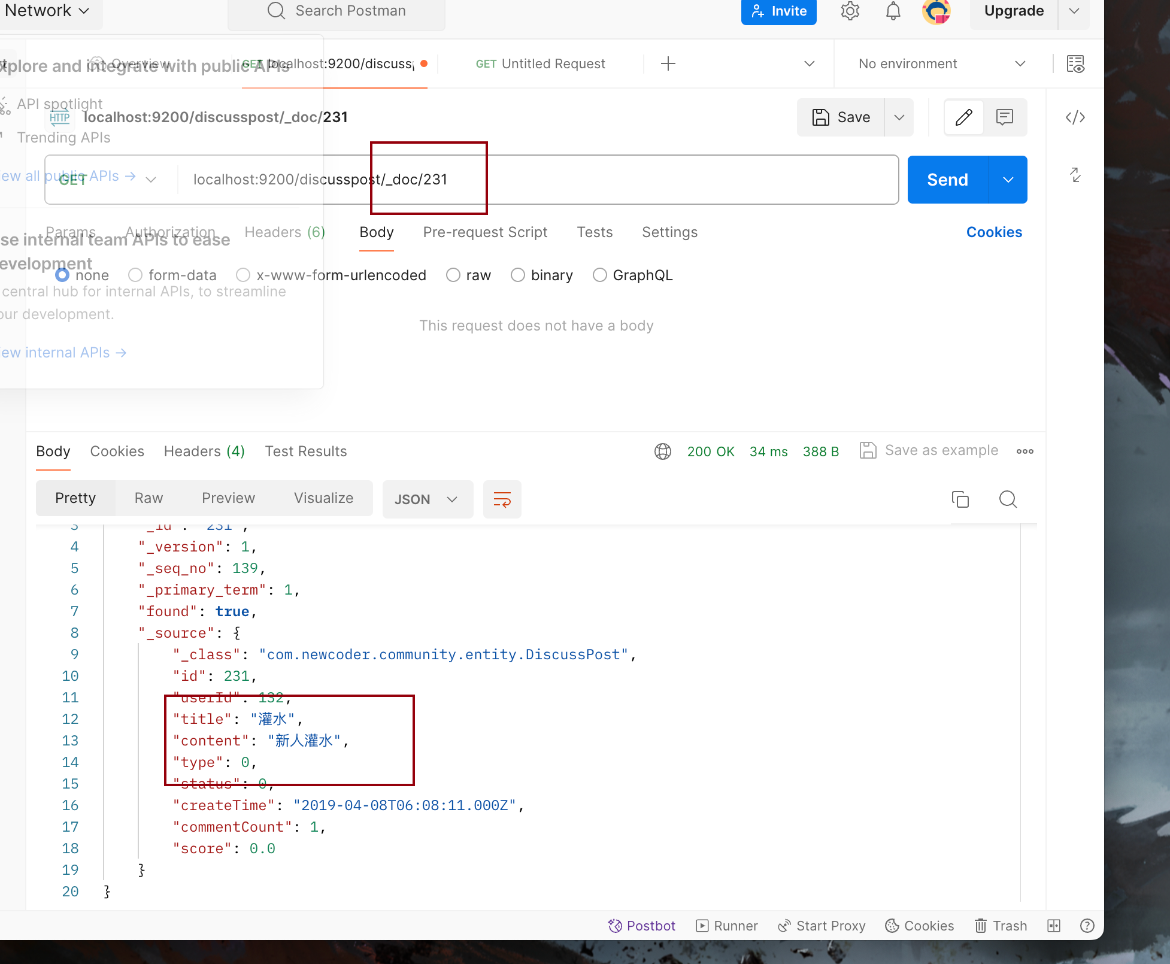This screenshot has width=1170, height=964.
Task: Select the none body radio option
Action: tap(62, 275)
